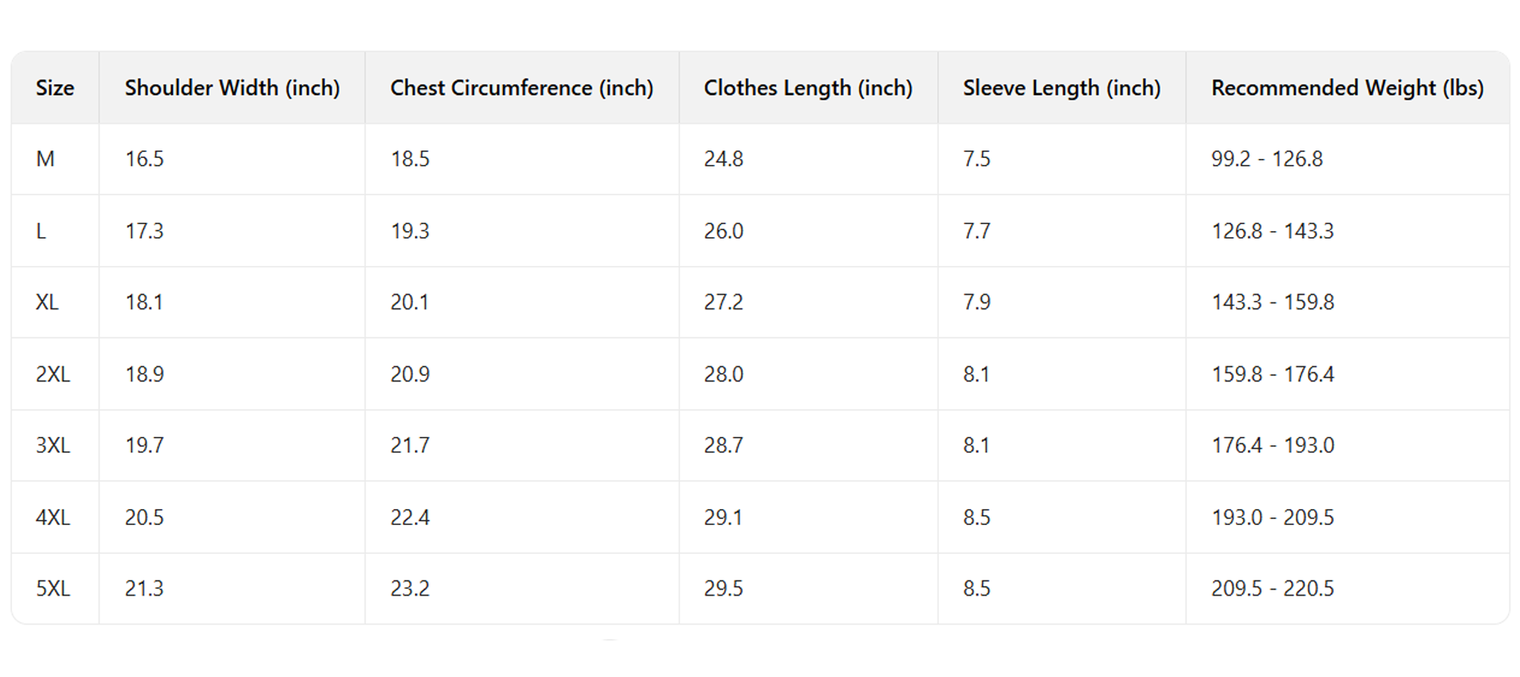Click the Size column header
This screenshot has width=1520, height=677.
pos(55,88)
